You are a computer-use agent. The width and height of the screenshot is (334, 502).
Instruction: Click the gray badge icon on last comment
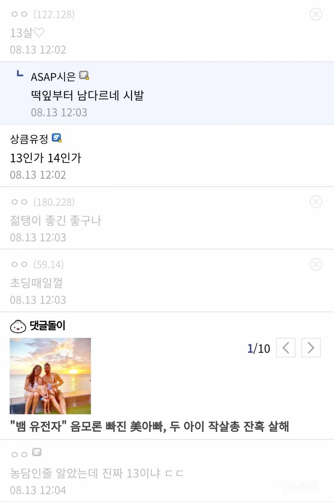pos(37,452)
